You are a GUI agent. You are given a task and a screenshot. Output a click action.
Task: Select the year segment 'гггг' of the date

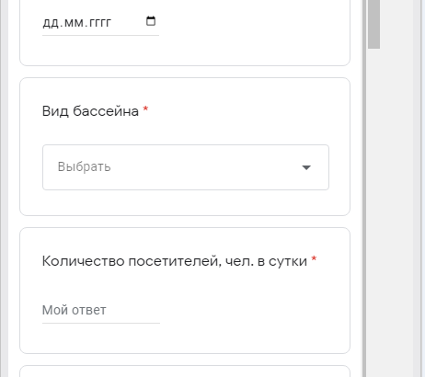98,23
